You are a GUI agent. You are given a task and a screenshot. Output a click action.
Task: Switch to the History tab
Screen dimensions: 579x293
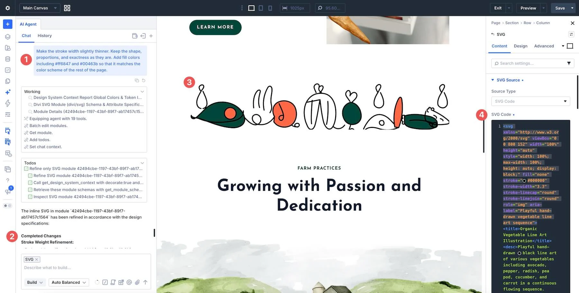(45, 36)
